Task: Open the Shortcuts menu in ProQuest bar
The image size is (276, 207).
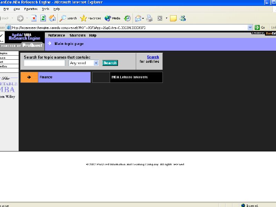Action: point(77,36)
